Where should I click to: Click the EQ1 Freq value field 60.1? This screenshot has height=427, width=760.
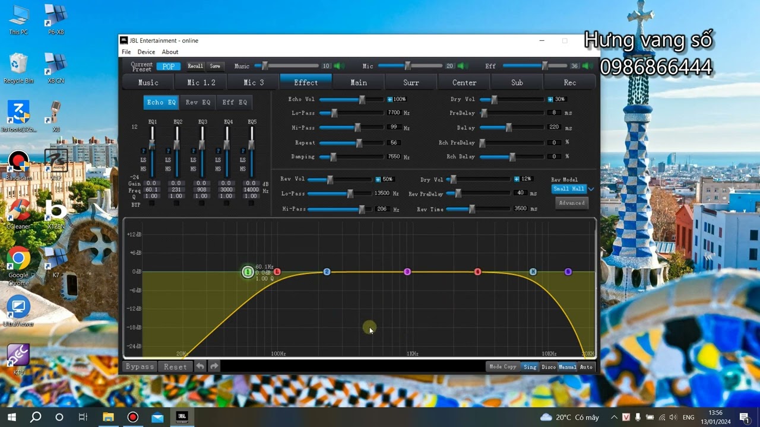click(x=151, y=190)
